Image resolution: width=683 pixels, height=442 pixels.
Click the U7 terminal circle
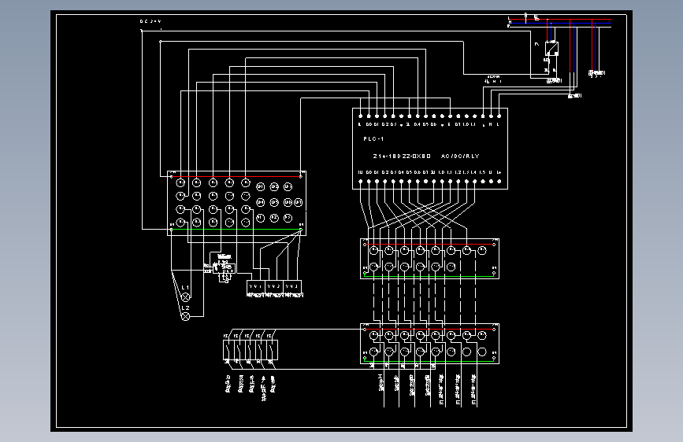[x=298, y=202]
